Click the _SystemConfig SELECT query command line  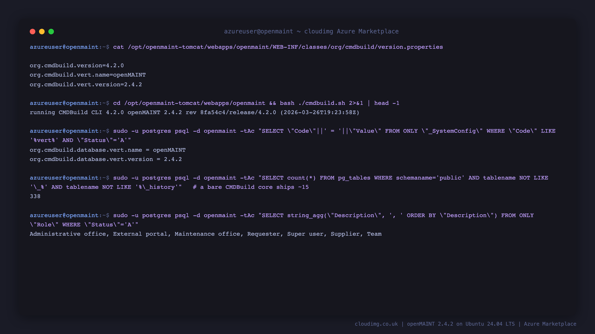point(293,131)
